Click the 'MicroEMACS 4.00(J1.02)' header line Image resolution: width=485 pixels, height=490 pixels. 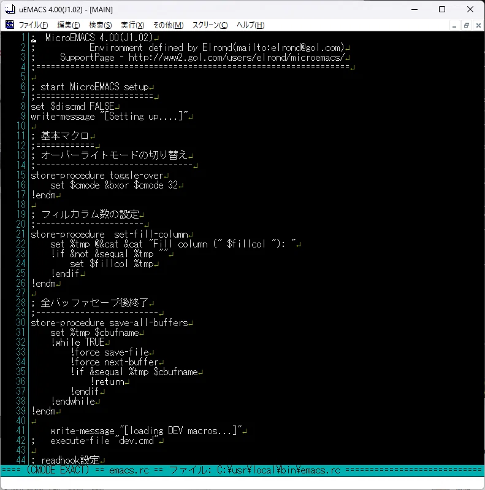(99, 38)
